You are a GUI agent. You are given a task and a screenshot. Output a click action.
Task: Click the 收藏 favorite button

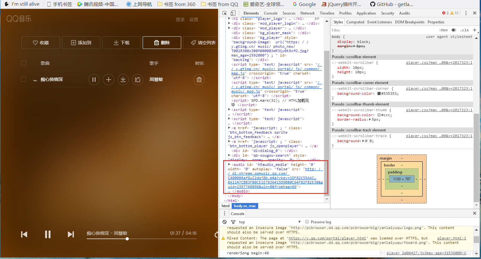pos(41,43)
